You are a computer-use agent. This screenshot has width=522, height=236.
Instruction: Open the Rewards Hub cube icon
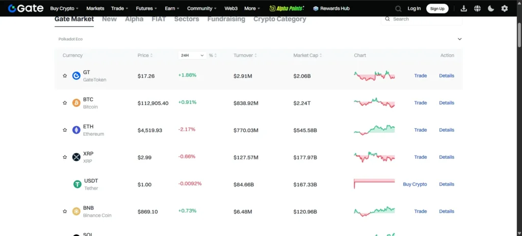316,9
